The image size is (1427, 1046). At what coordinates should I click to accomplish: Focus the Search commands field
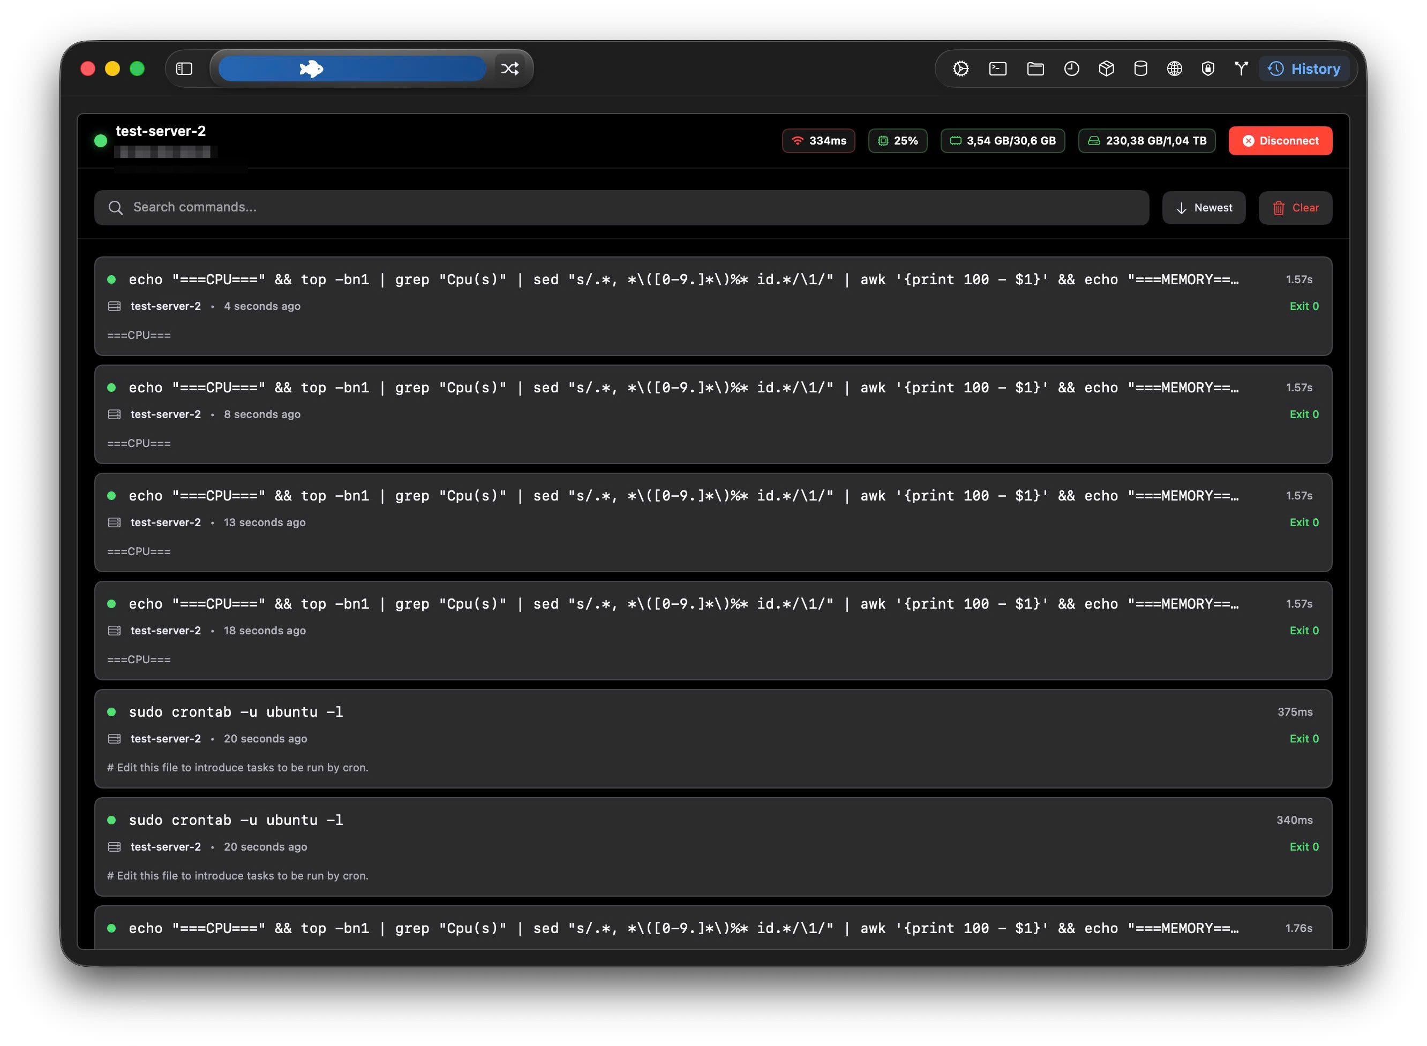click(x=621, y=208)
